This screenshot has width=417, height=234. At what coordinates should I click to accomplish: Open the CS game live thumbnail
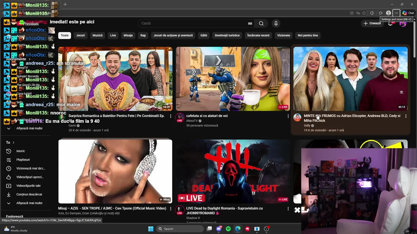(x=233, y=79)
